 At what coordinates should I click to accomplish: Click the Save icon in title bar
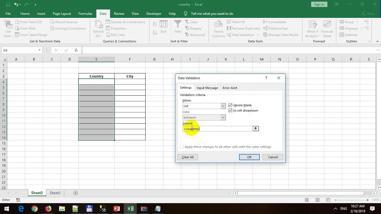8,4
